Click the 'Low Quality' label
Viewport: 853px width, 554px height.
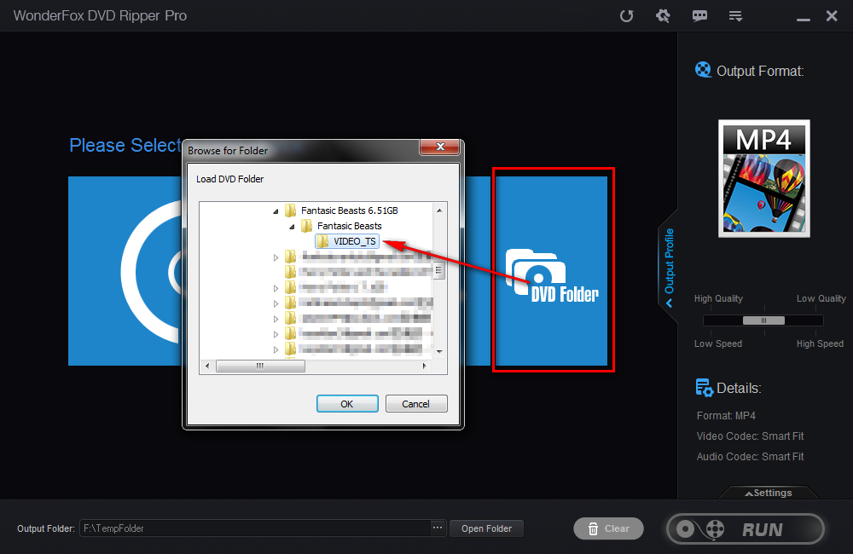click(x=821, y=298)
